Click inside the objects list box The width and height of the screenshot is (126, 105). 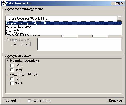click(x=79, y=44)
